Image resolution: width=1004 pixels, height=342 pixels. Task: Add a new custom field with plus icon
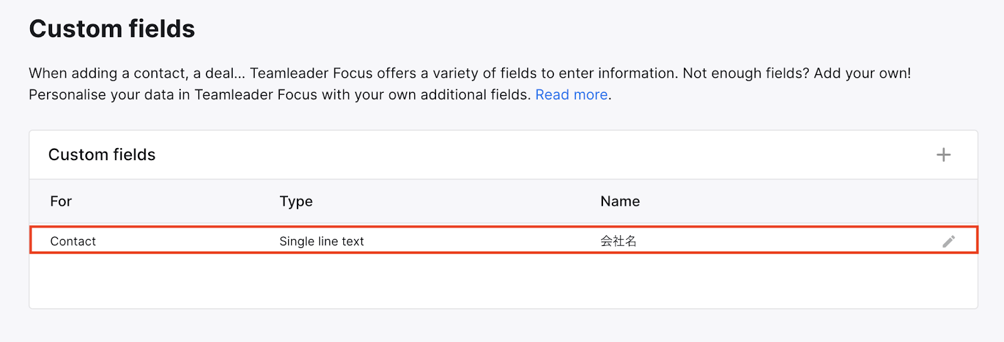tap(943, 155)
